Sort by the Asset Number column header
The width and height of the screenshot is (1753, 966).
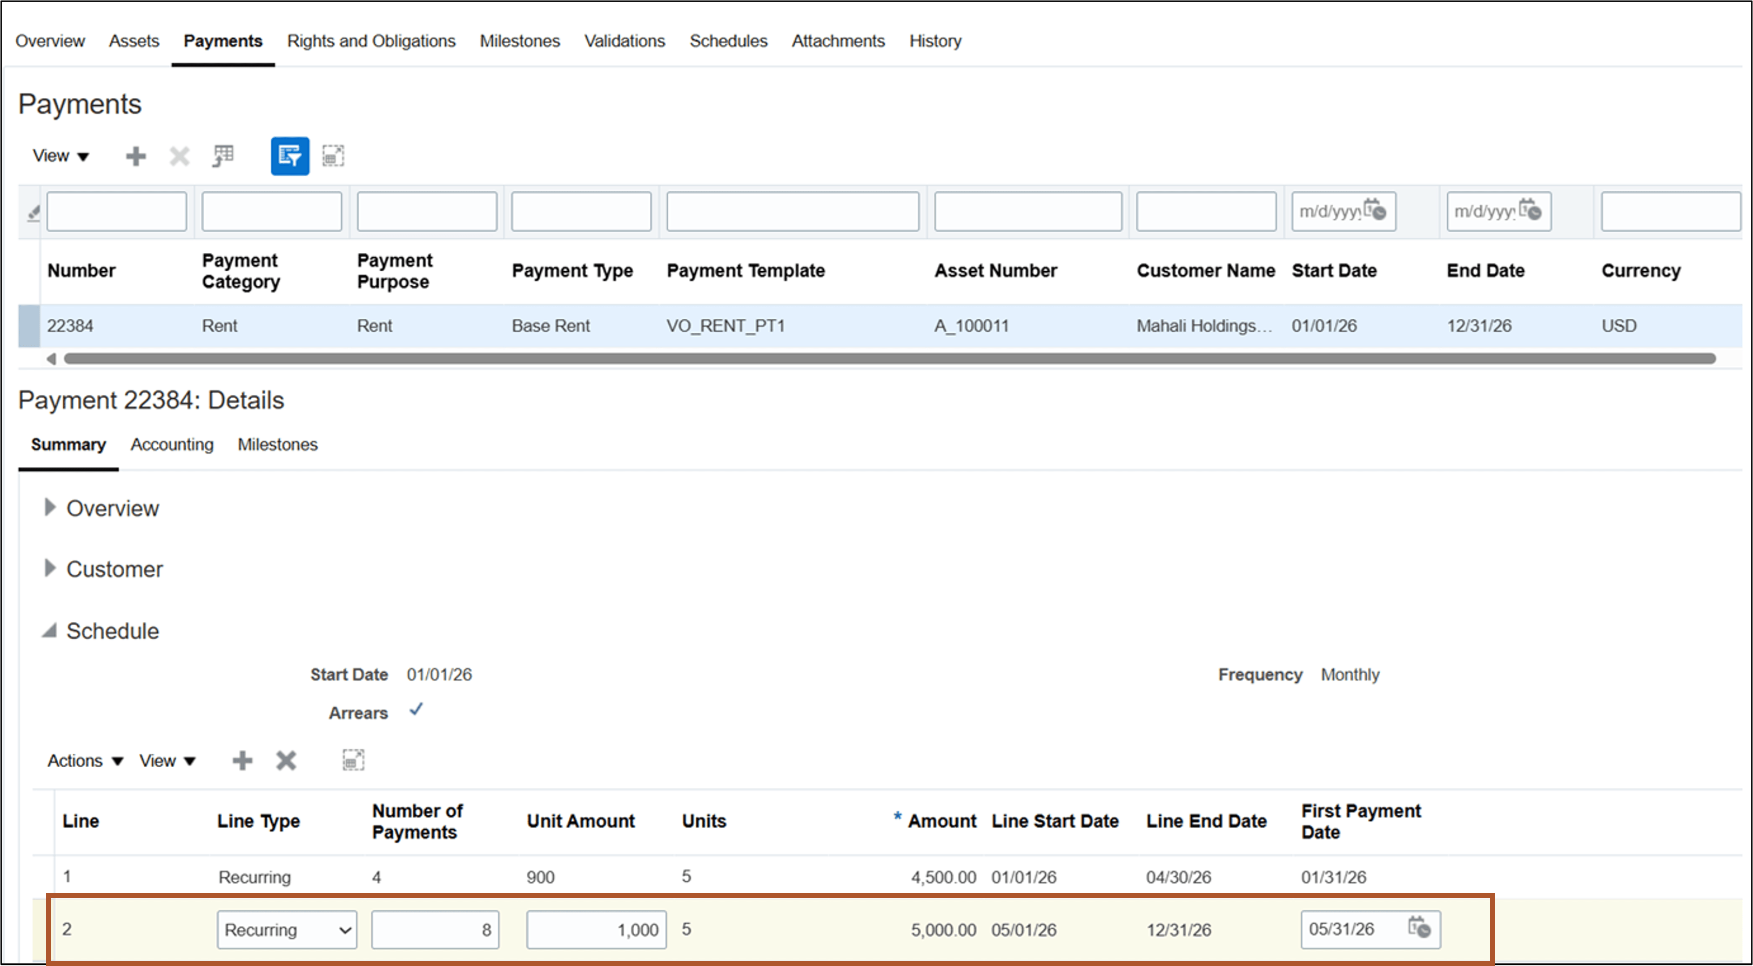pyautogui.click(x=996, y=270)
